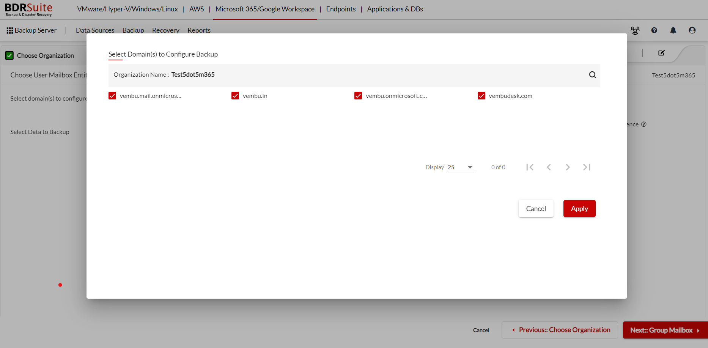This screenshot has width=708, height=348.
Task: Open the Backup Server apps grid icon
Action: point(10,30)
